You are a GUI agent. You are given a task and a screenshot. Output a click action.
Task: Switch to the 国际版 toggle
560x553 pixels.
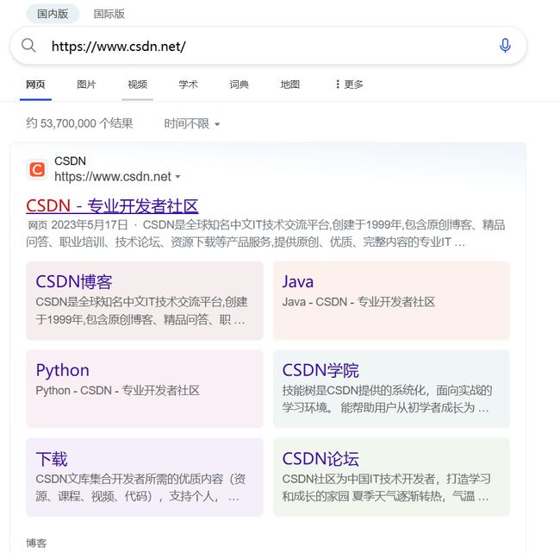(x=109, y=14)
